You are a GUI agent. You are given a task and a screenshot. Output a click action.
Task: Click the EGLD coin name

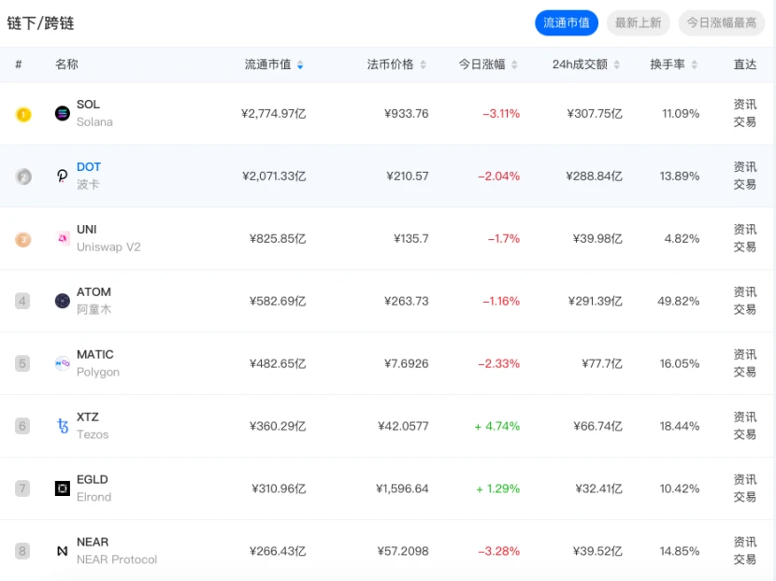92,479
